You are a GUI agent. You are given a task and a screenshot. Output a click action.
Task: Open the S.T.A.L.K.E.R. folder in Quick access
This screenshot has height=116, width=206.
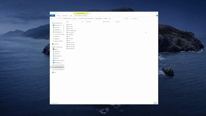(59, 34)
